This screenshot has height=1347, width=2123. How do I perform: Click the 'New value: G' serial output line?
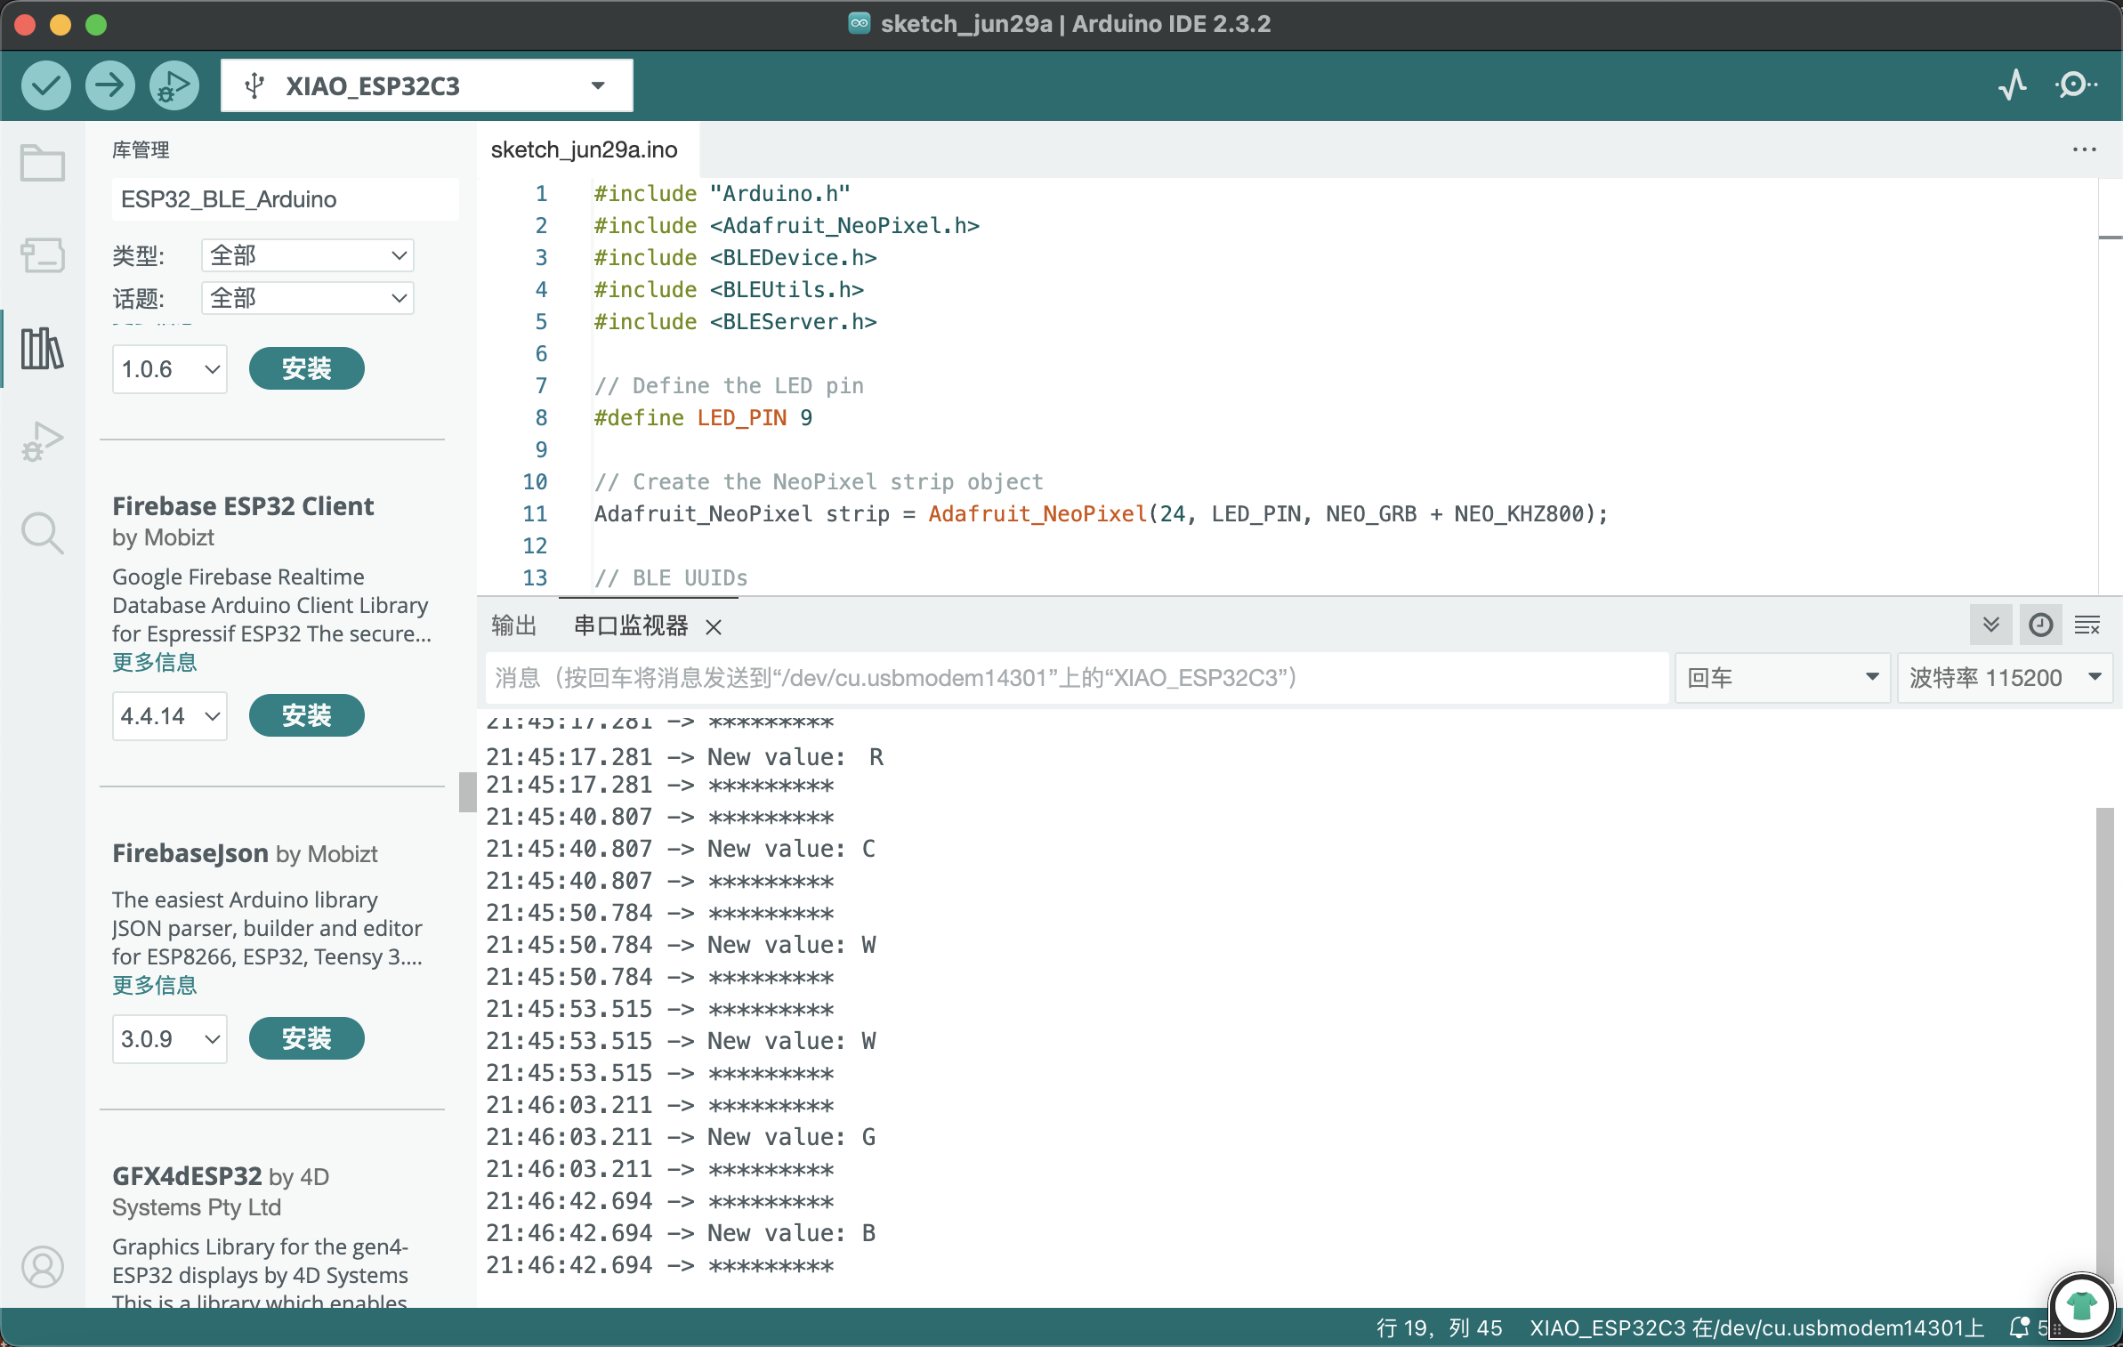681,1137
